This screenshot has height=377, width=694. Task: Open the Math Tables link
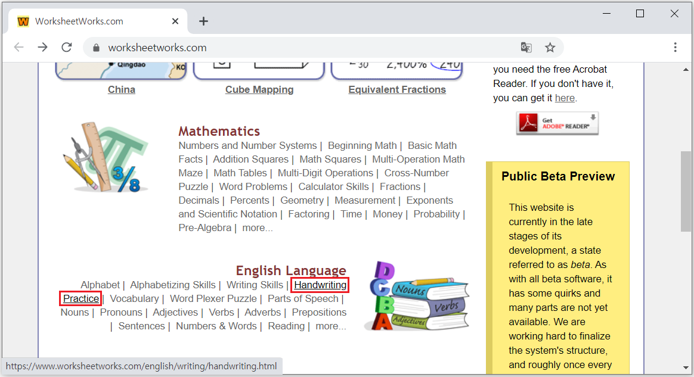pos(240,173)
